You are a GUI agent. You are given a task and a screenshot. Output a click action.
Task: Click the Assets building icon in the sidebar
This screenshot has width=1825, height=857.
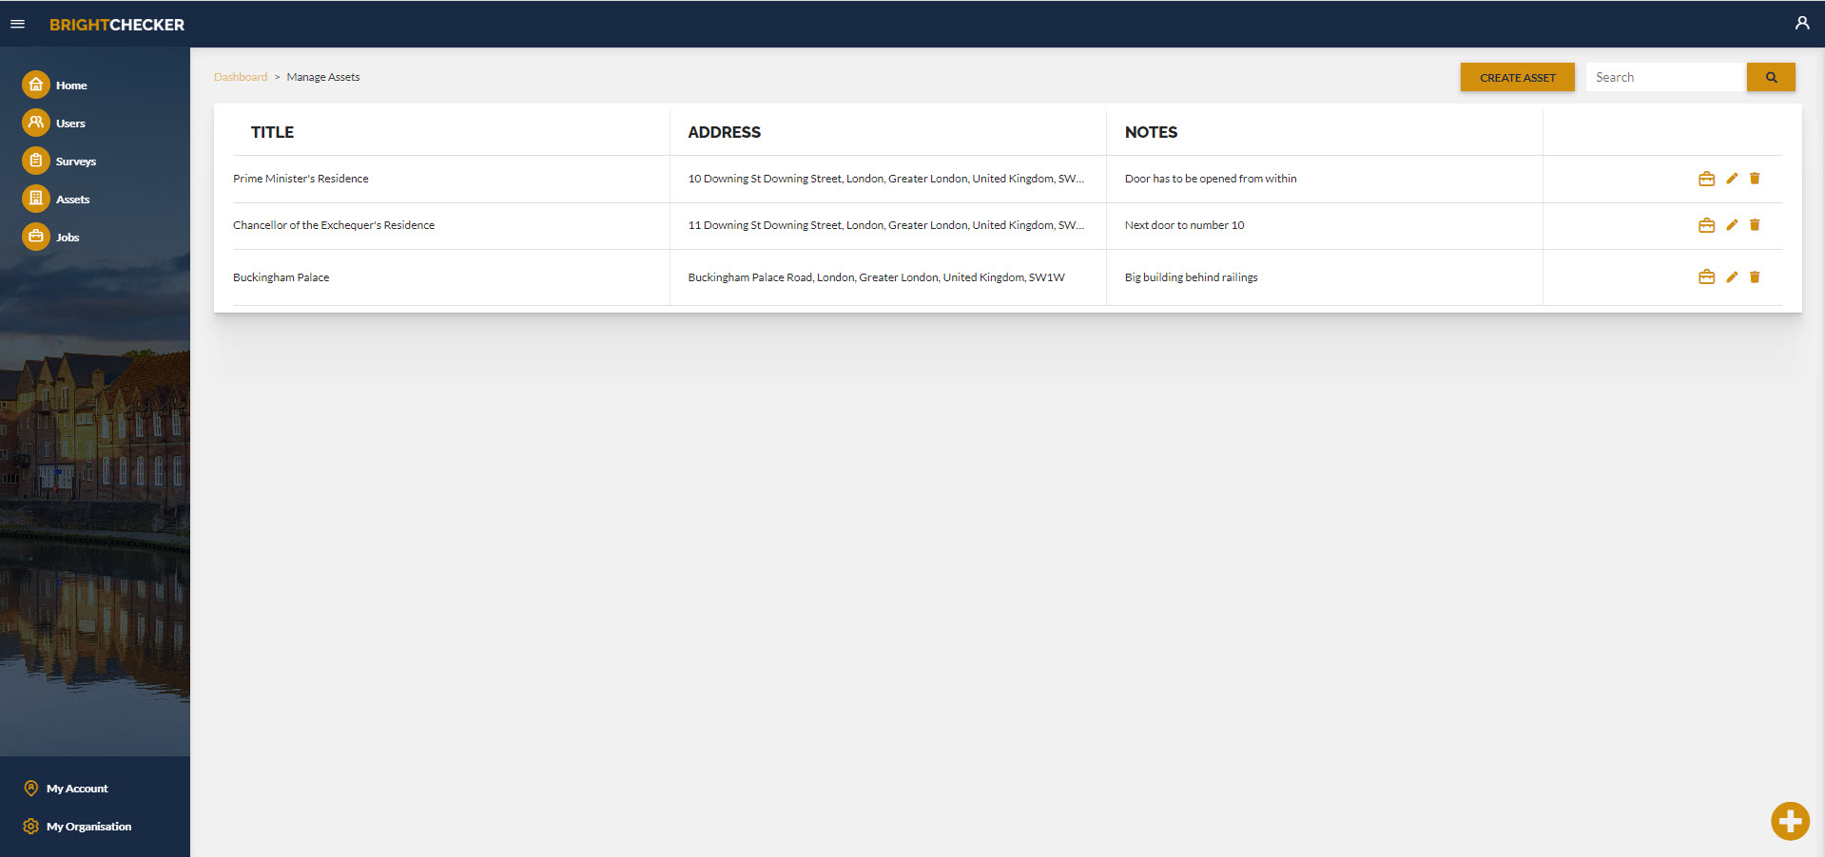click(35, 199)
